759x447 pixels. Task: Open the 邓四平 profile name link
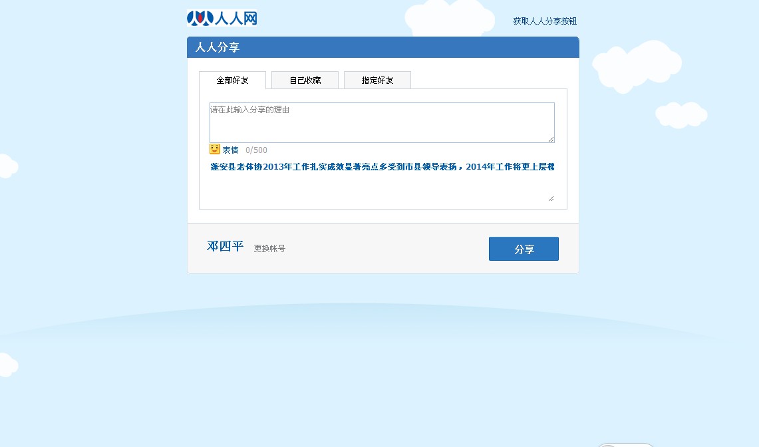pos(225,247)
